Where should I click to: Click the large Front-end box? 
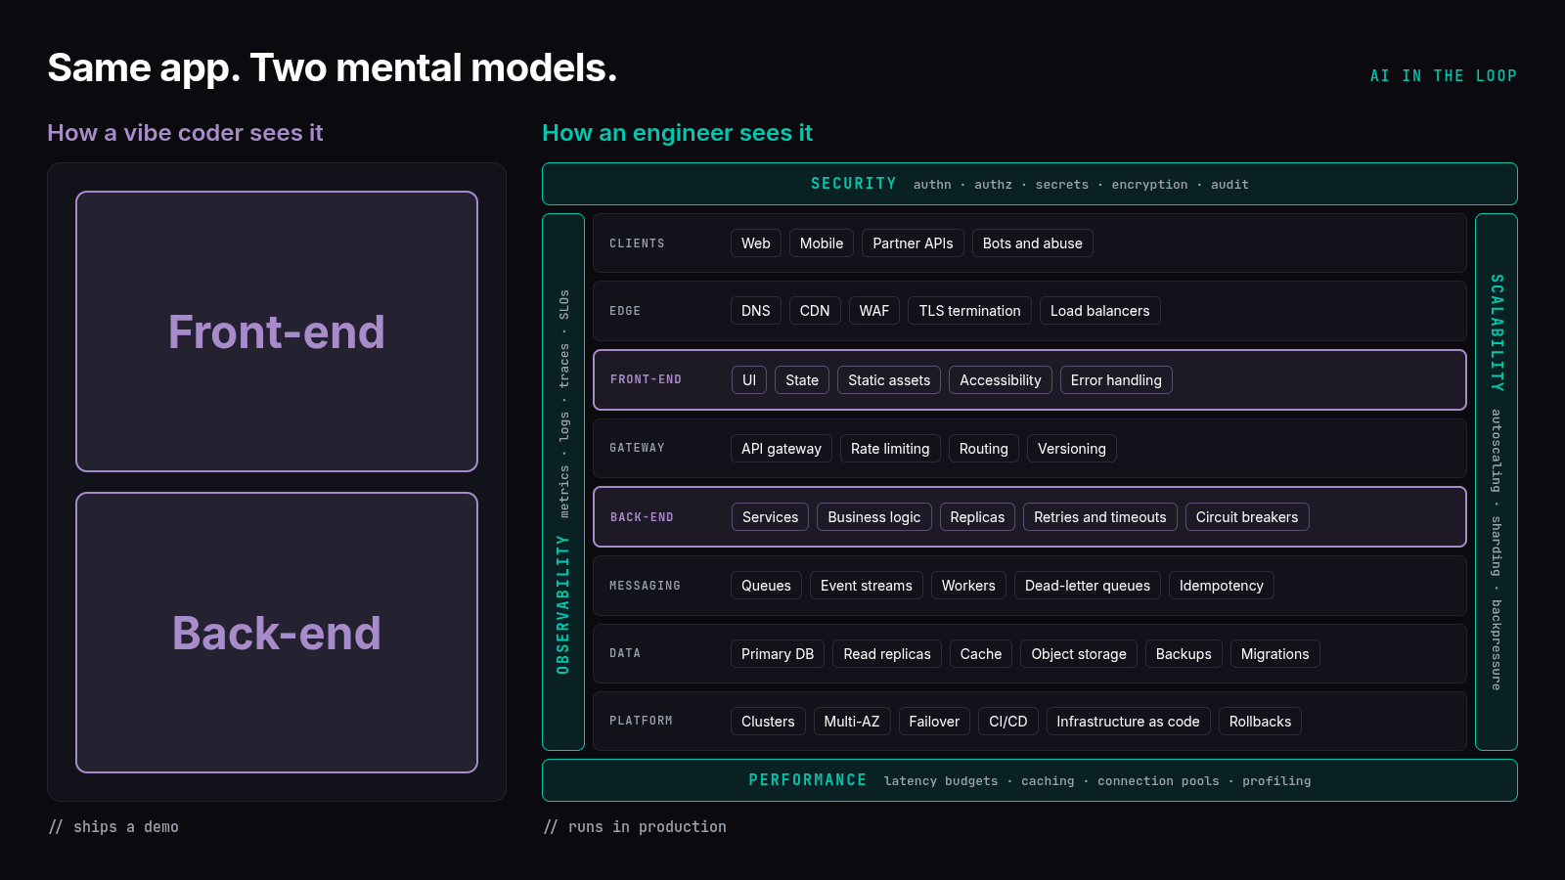coord(277,331)
